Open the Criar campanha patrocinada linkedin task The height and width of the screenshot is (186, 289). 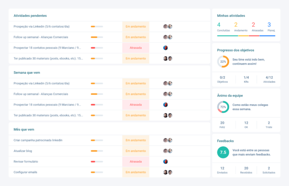38,140
